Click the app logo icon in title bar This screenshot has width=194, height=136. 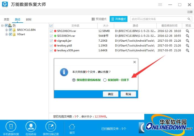coord(5,4)
